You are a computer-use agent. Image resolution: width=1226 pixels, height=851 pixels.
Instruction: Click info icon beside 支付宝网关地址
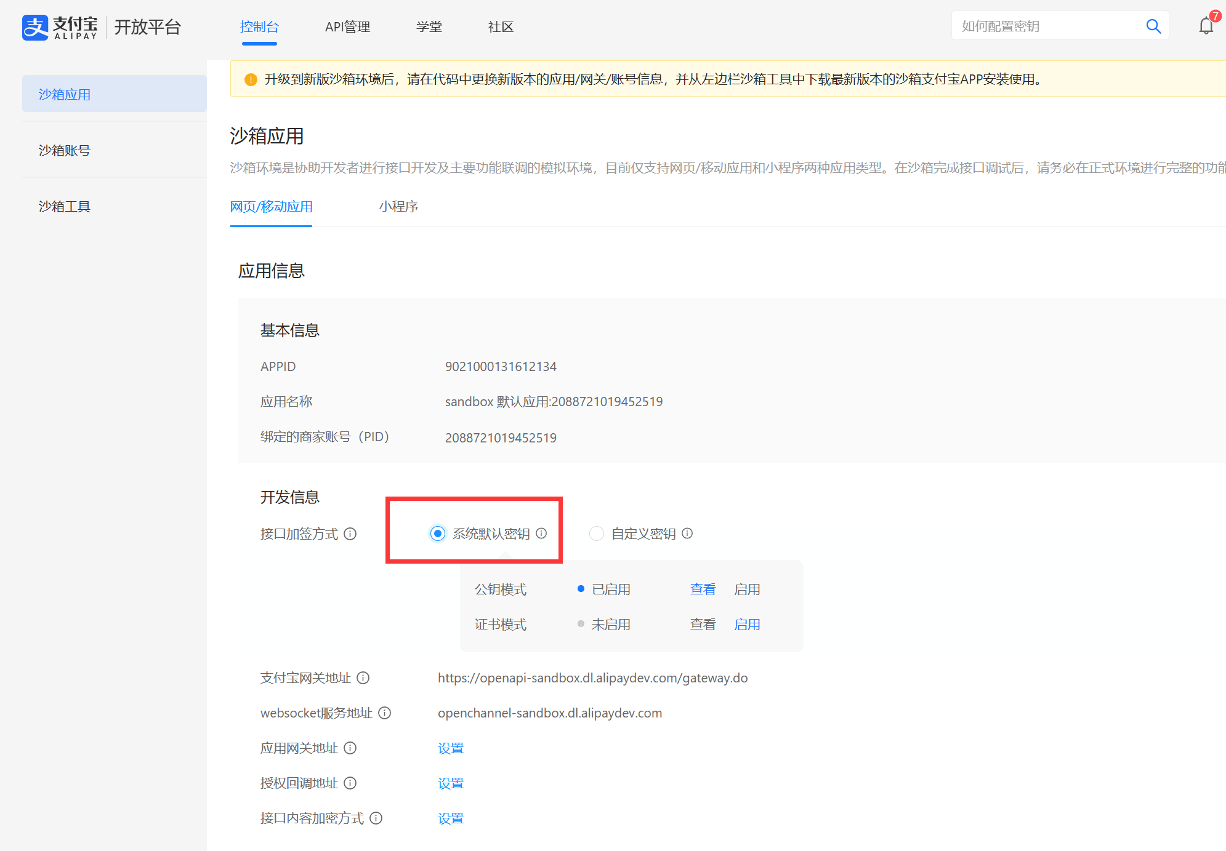(363, 677)
